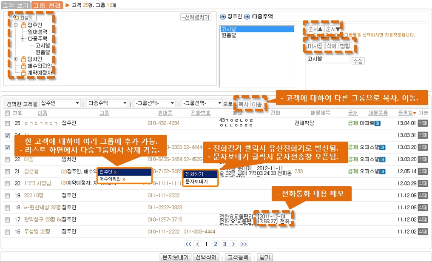Select 원룸텔 in the group list box
Image resolution: width=432 pixels, height=262 pixels.
(x=229, y=36)
